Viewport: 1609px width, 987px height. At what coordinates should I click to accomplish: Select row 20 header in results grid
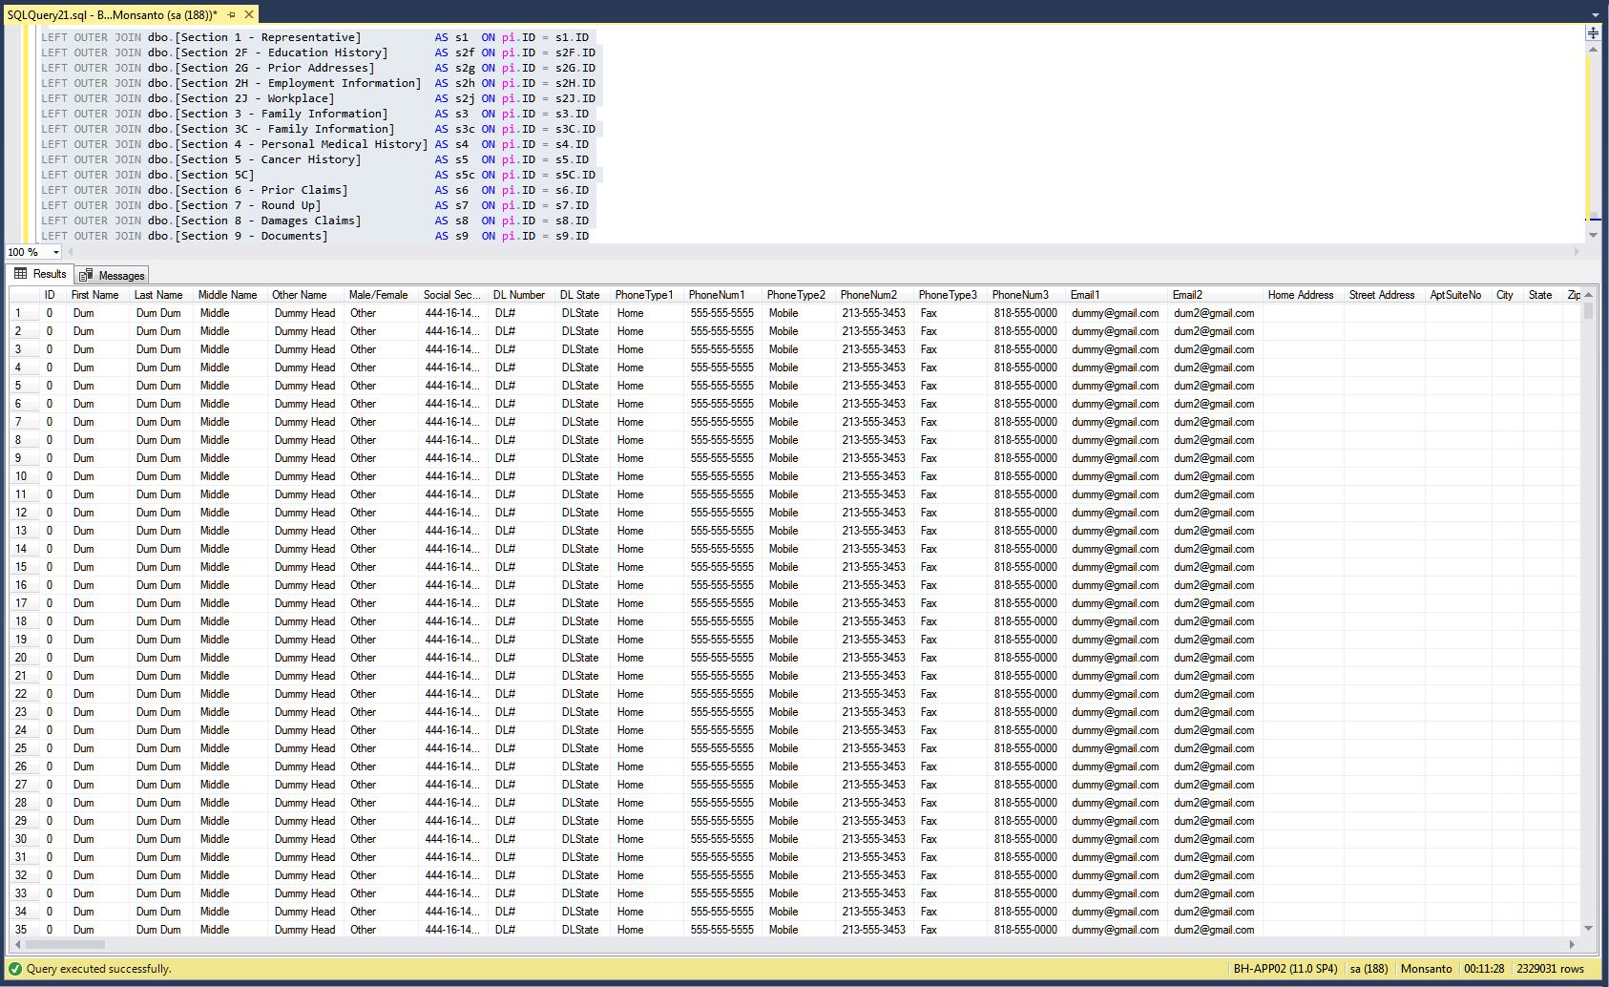(24, 658)
